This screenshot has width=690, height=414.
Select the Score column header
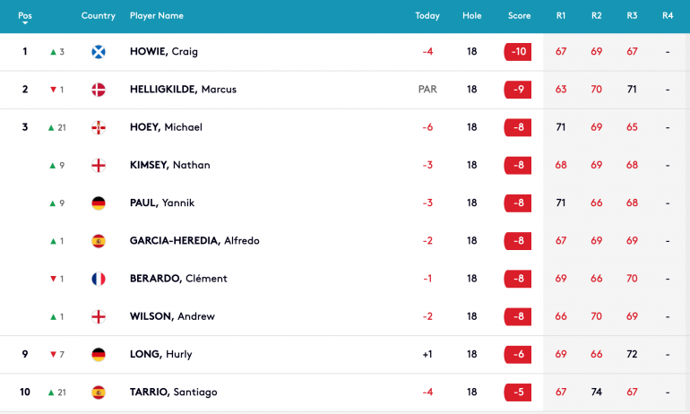[519, 16]
